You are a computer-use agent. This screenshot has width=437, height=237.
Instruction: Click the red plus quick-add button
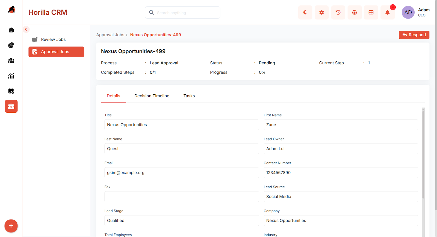point(11,226)
